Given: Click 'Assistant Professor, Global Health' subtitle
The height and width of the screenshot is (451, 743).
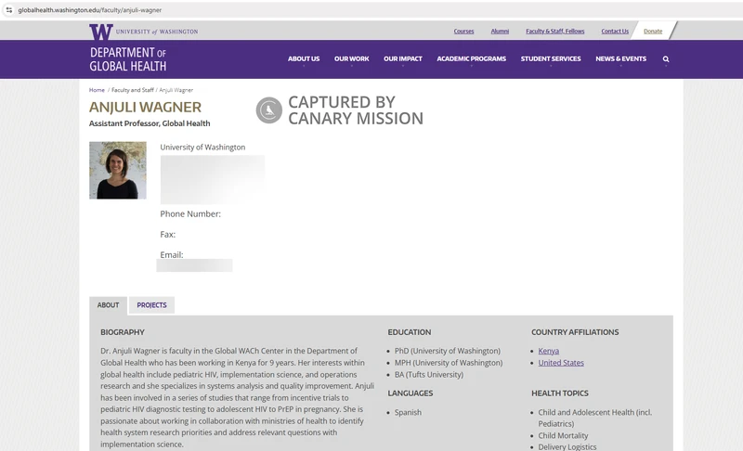Looking at the screenshot, I should tap(150, 123).
